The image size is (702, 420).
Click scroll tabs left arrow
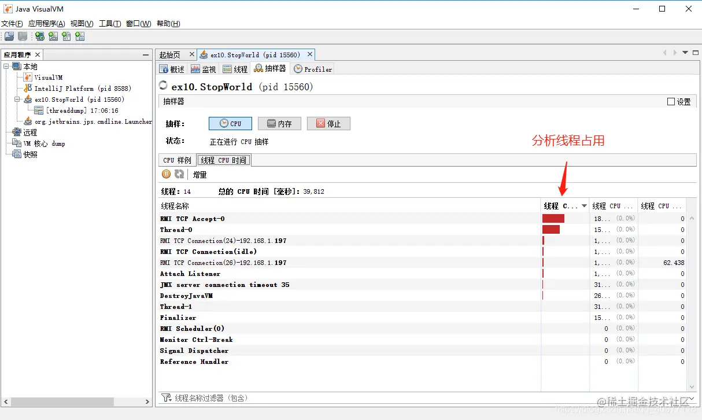pyautogui.click(x=665, y=53)
